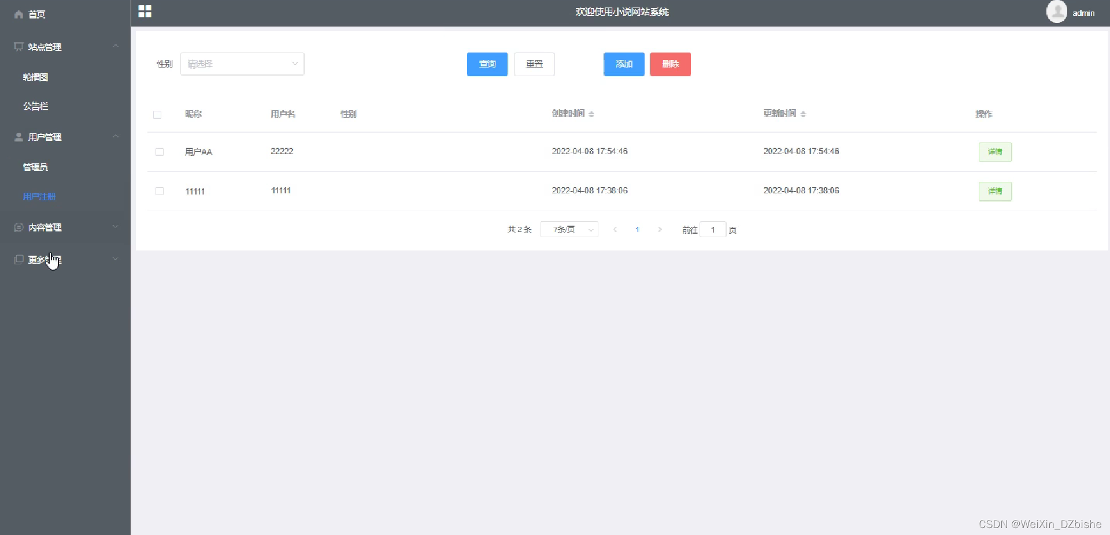Click the 用户管理 user icon

[x=18, y=137]
